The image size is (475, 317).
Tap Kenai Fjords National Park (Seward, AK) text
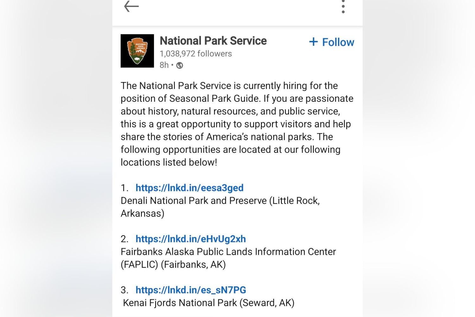pyautogui.click(x=209, y=303)
